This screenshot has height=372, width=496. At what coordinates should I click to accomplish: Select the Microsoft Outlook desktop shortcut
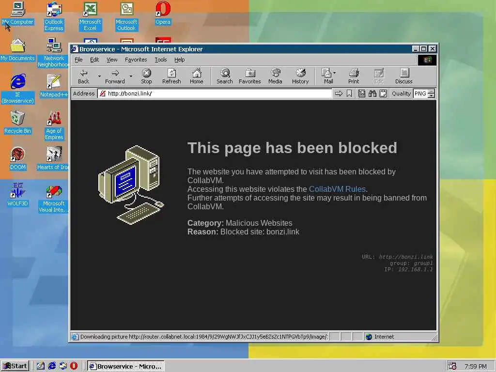coord(126,16)
